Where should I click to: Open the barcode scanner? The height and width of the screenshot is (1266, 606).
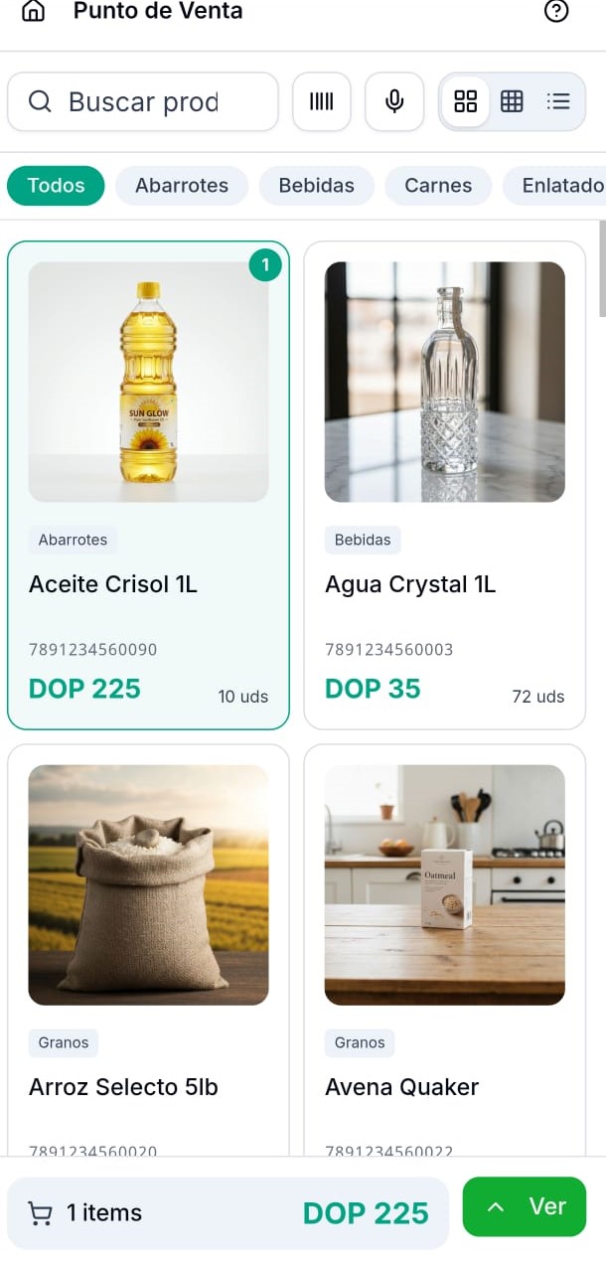(322, 101)
